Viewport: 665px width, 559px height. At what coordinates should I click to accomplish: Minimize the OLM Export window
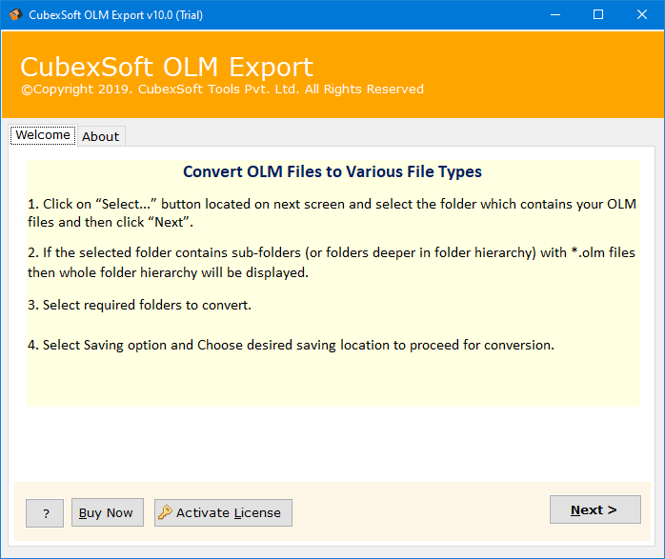[x=553, y=14]
